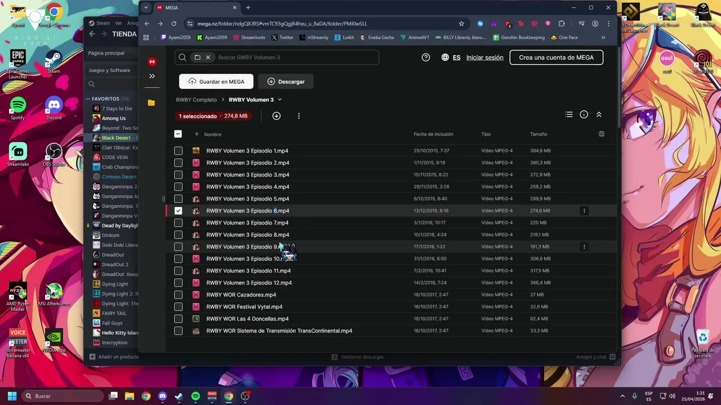Image resolution: width=721 pixels, height=405 pixels.
Task: Open the Chrome three-dot menu
Action: [608, 24]
